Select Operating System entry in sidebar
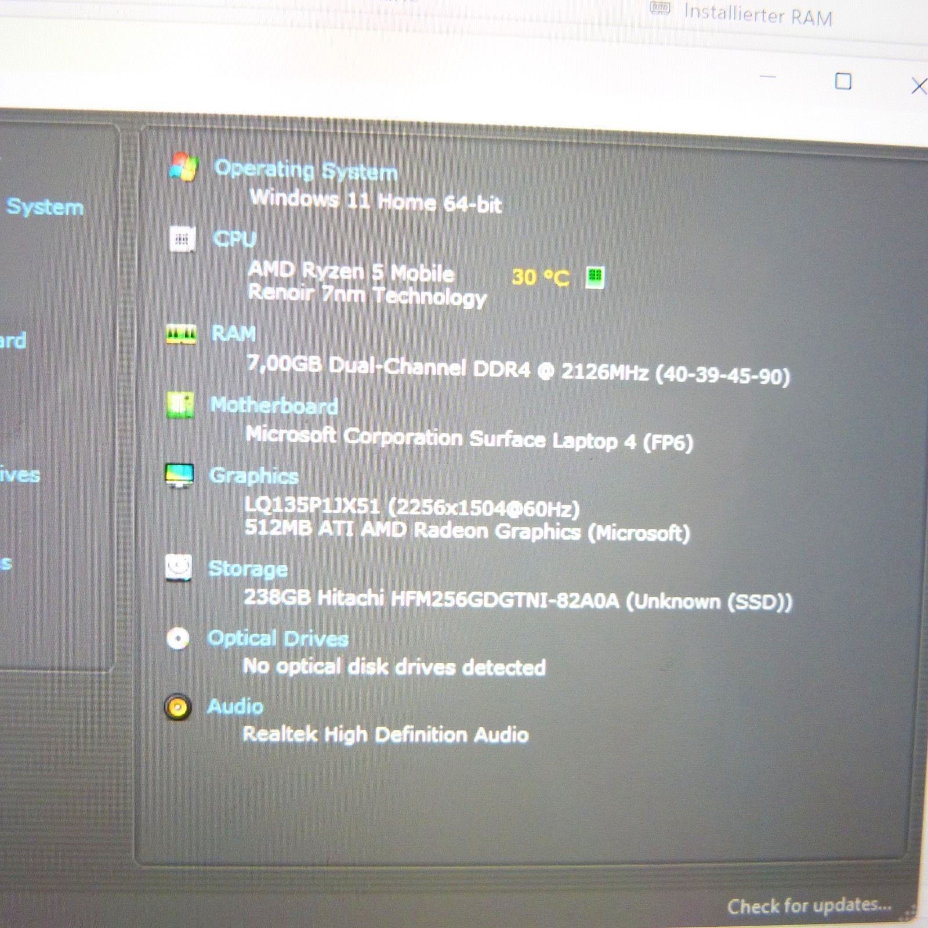Viewport: 928px width, 928px height. 45,207
